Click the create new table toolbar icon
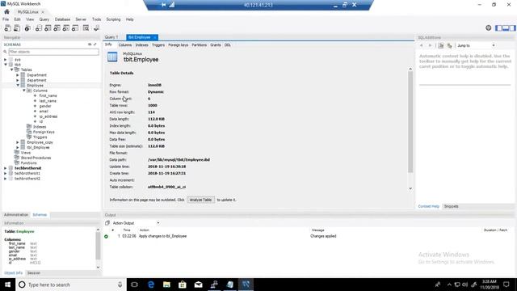 click(x=48, y=28)
